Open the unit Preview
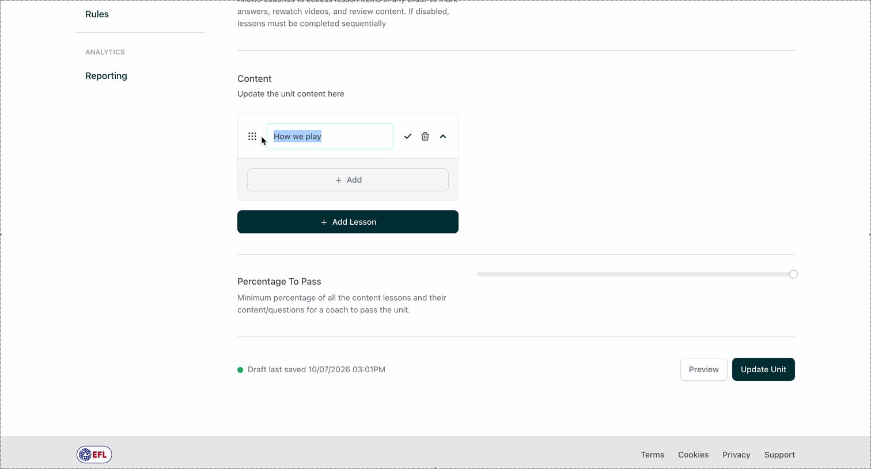871x469 pixels. [x=704, y=369]
